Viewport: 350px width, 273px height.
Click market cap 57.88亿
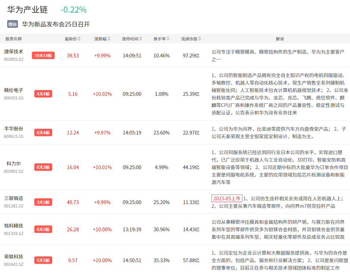tap(191, 260)
